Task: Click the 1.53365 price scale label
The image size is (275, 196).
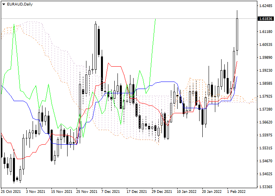Action: 266,187
